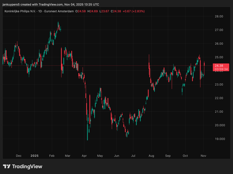Click the Aug time axis label
Screen dimensions: 233x174
pos(151,156)
